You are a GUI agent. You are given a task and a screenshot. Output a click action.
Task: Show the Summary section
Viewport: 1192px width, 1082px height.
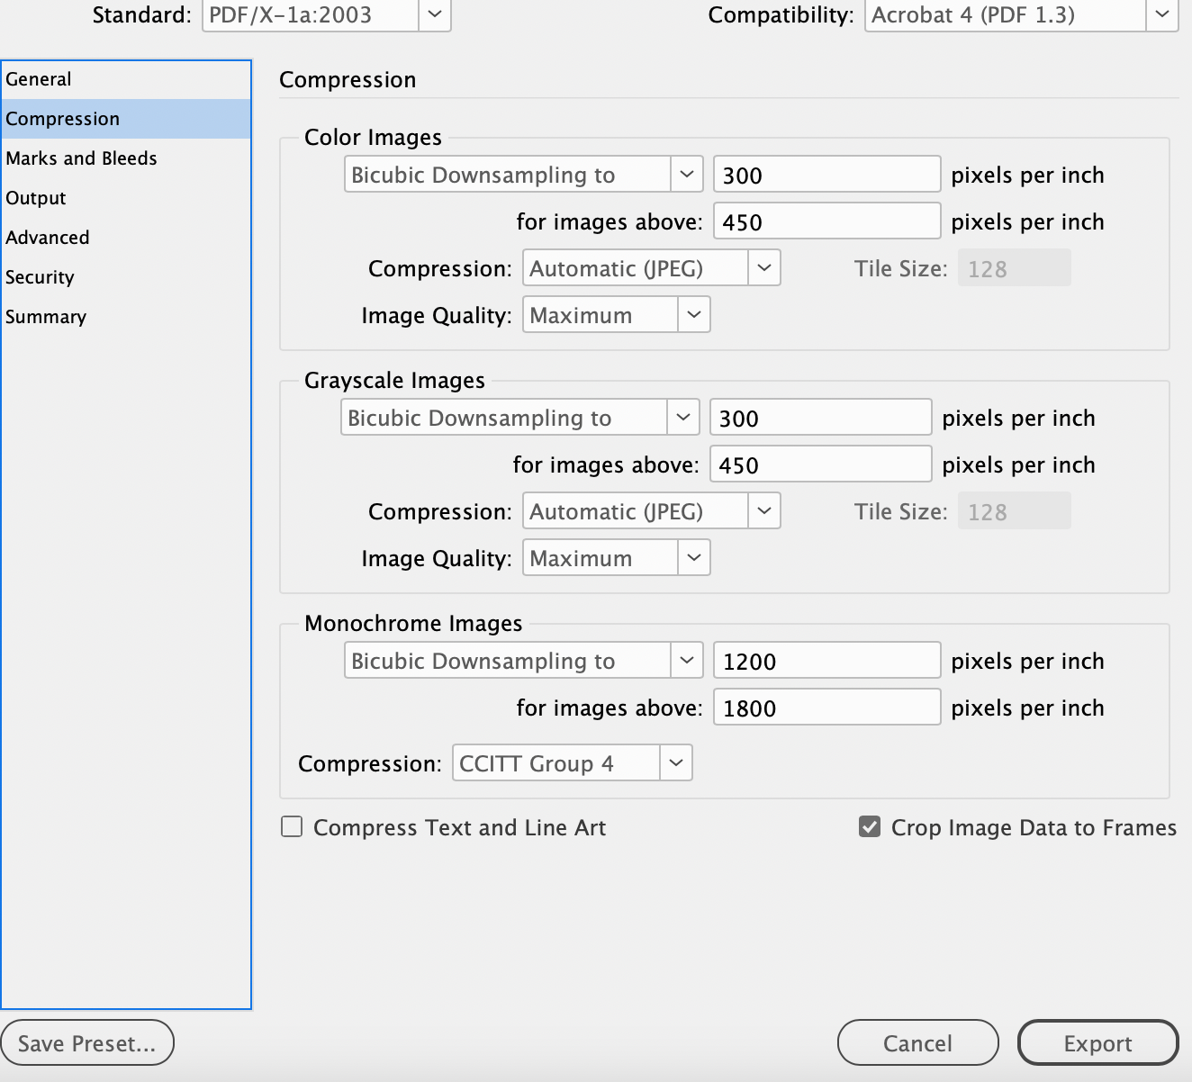[46, 317]
